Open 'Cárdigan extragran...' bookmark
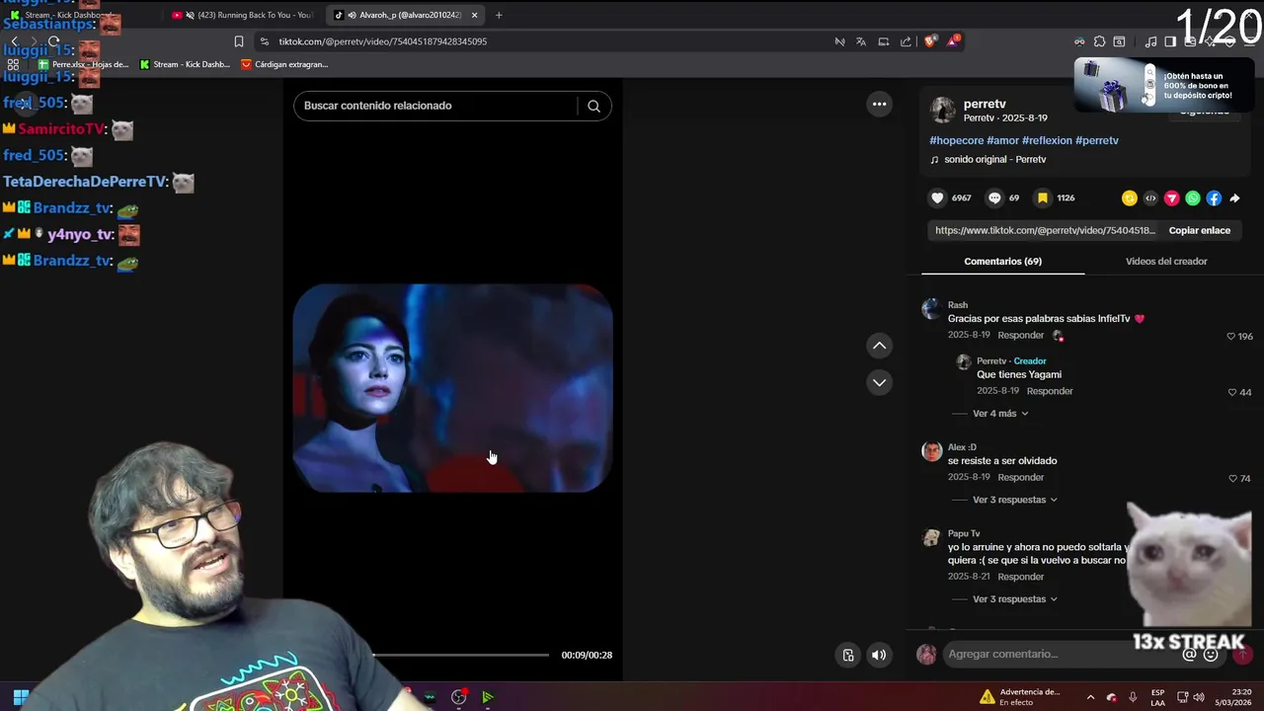Image resolution: width=1264 pixels, height=711 pixels. coord(284,64)
